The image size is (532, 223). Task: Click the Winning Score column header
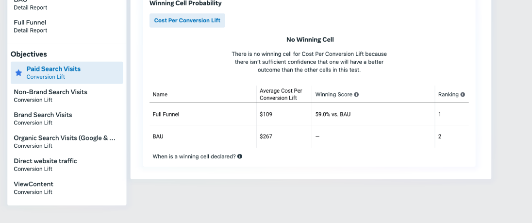pos(334,95)
